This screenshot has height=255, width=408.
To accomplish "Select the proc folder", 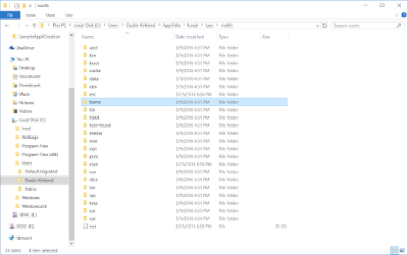I will click(x=184, y=156).
